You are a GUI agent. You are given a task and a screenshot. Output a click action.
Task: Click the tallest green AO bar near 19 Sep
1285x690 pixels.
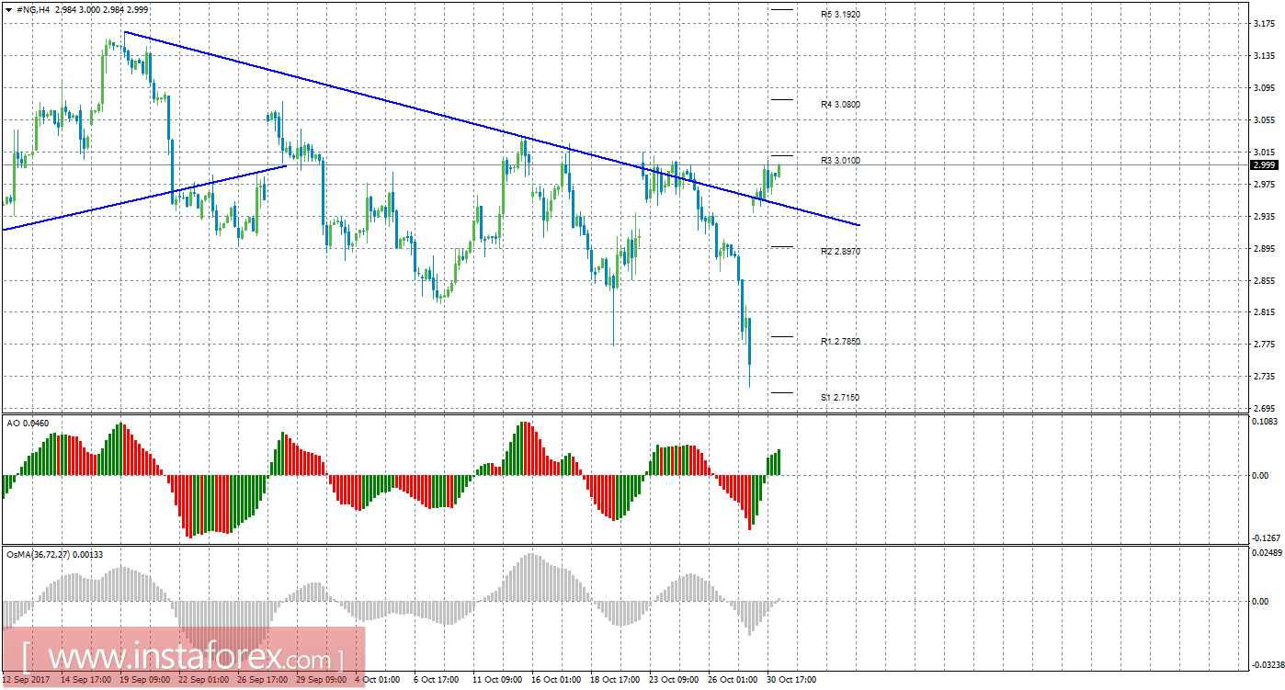(119, 449)
